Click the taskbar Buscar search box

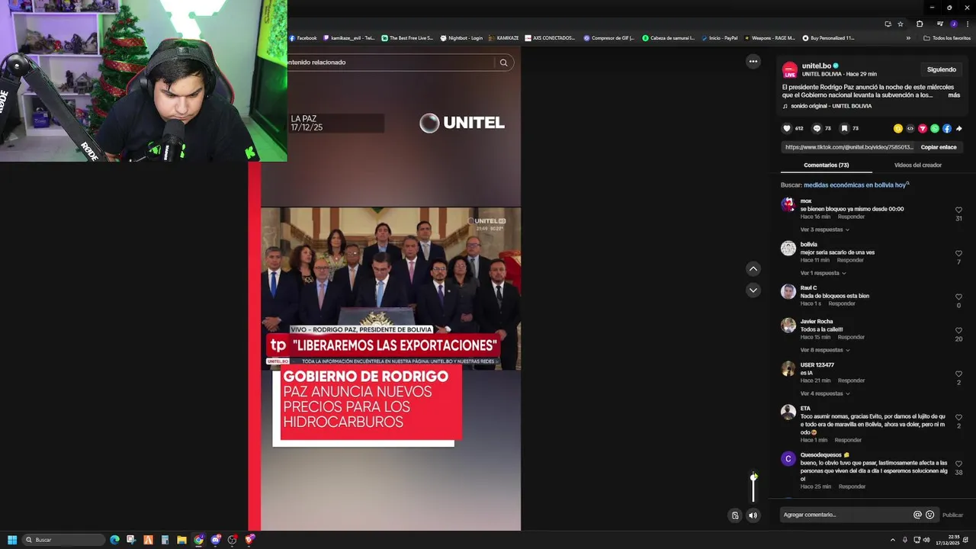click(64, 540)
